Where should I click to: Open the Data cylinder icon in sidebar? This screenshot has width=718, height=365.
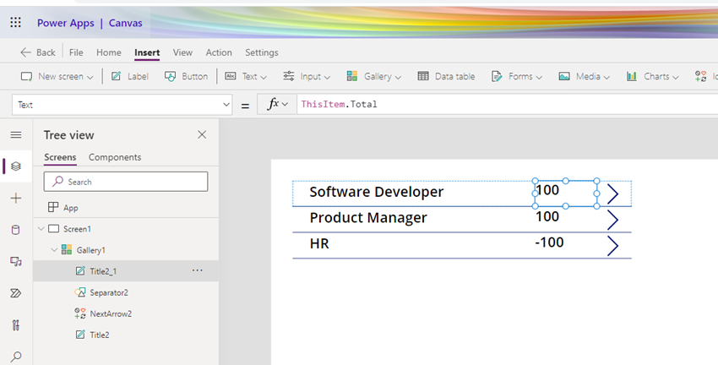[x=16, y=230]
